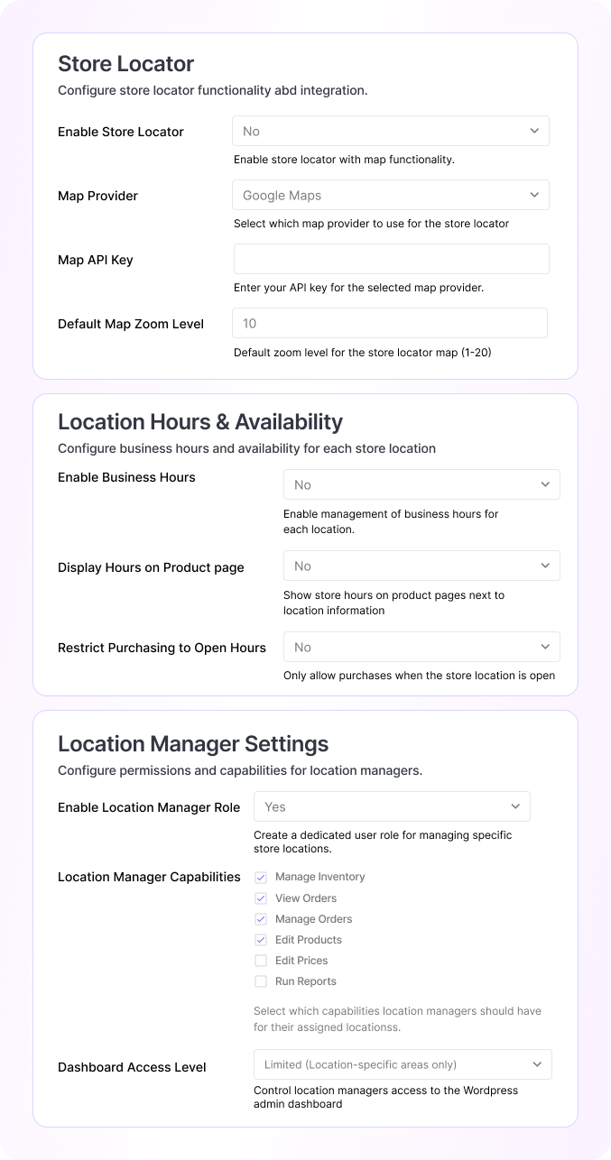Uncheck the View Orders checkbox
Viewport: 611px width, 1160px height.
click(261, 898)
